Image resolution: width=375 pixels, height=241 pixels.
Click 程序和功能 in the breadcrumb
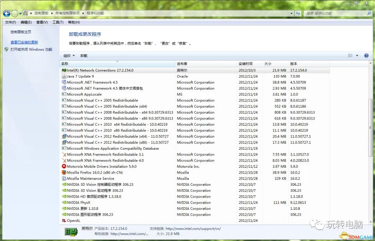(x=95, y=13)
